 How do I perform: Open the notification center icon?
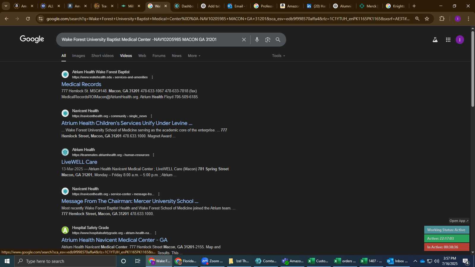(466, 261)
